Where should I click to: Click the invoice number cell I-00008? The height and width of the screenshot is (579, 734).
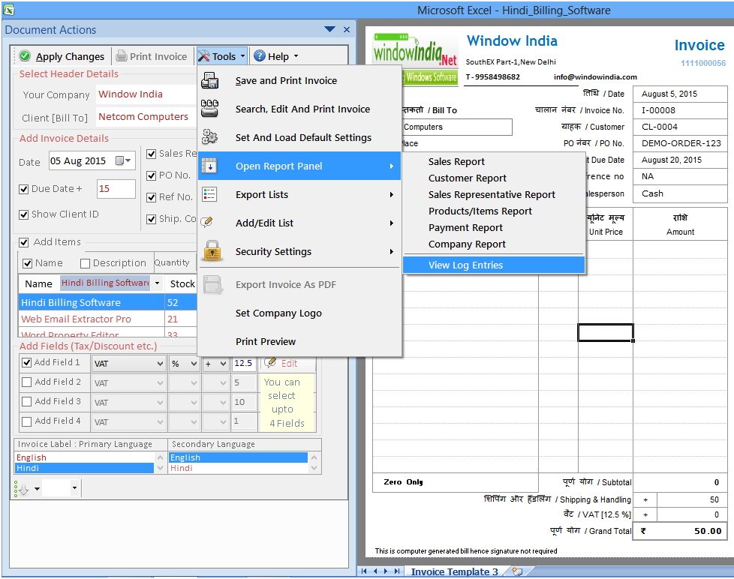pyautogui.click(x=680, y=110)
